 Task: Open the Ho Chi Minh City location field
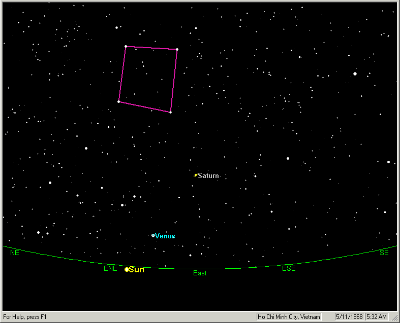pyautogui.click(x=289, y=317)
